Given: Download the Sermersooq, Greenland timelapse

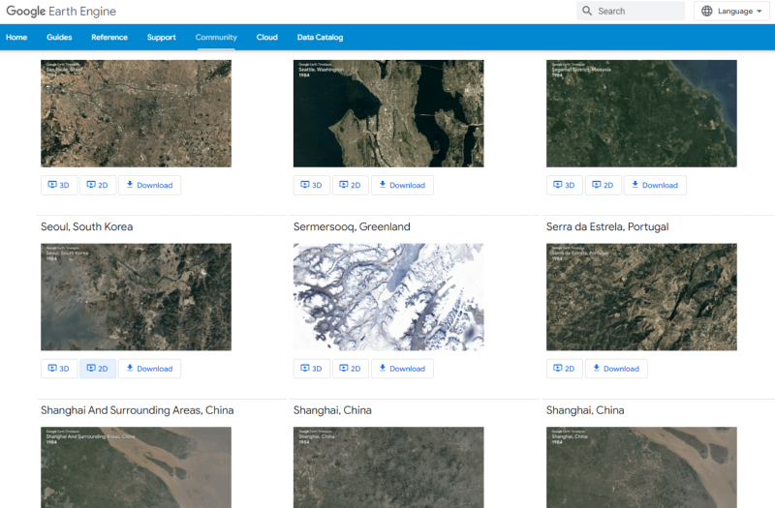Looking at the screenshot, I should [x=402, y=369].
